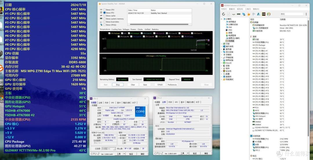Screen dimensions: 313x160
Task: Click the green gauge sensor icon in AIDA64 toolbar
Action: pos(269,14)
